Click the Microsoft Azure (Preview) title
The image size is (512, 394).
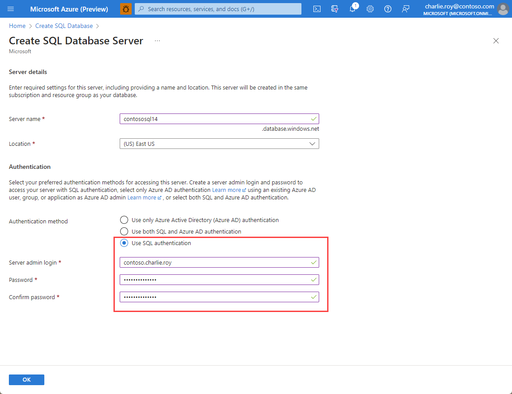pyautogui.click(x=69, y=9)
